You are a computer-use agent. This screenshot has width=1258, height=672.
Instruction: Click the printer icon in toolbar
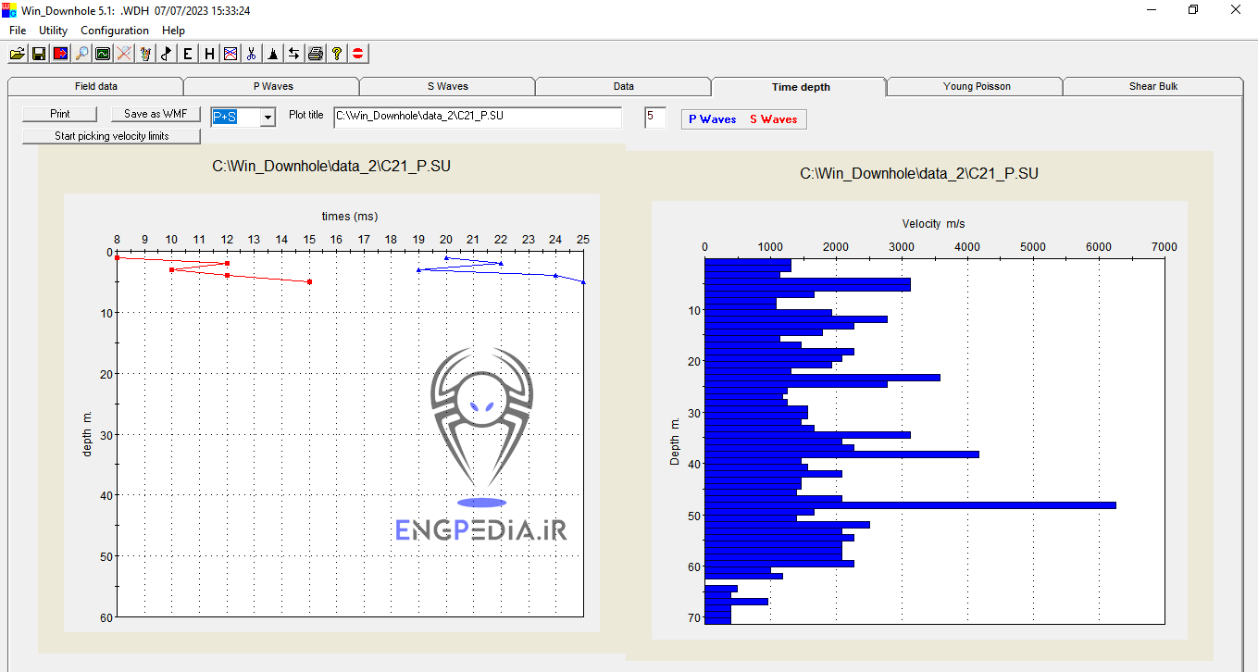coord(316,54)
